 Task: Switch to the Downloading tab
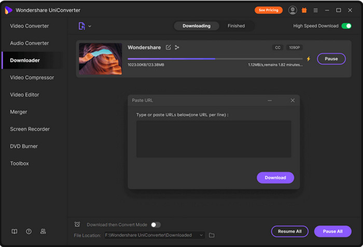point(197,26)
